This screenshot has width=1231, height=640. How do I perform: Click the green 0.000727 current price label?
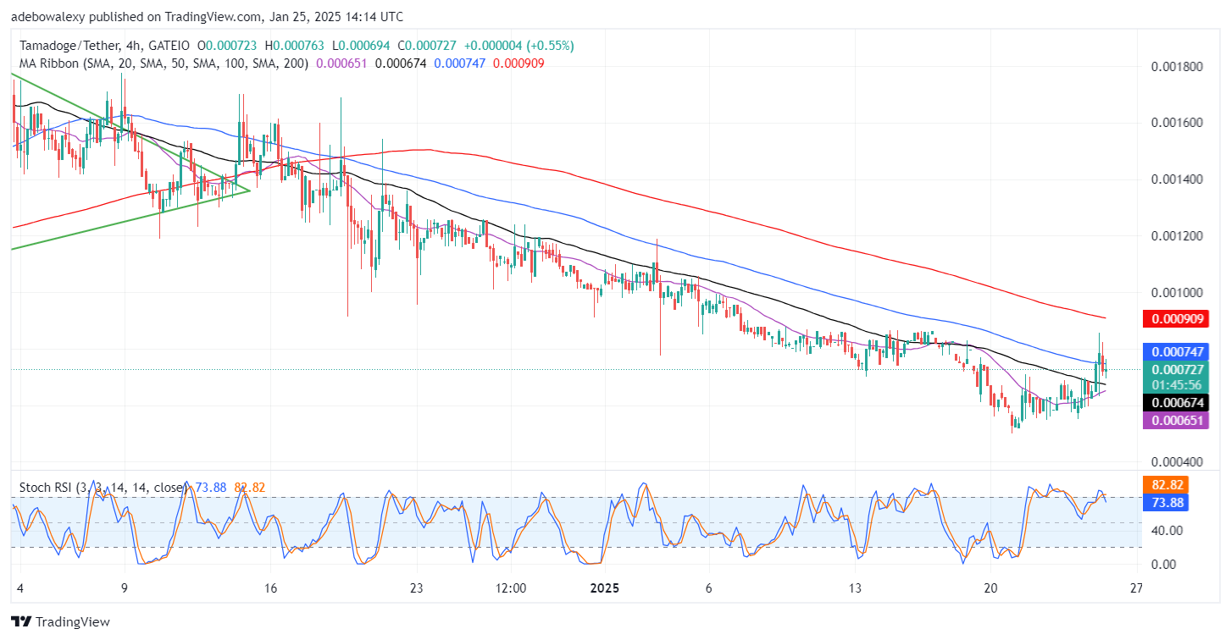(1174, 369)
